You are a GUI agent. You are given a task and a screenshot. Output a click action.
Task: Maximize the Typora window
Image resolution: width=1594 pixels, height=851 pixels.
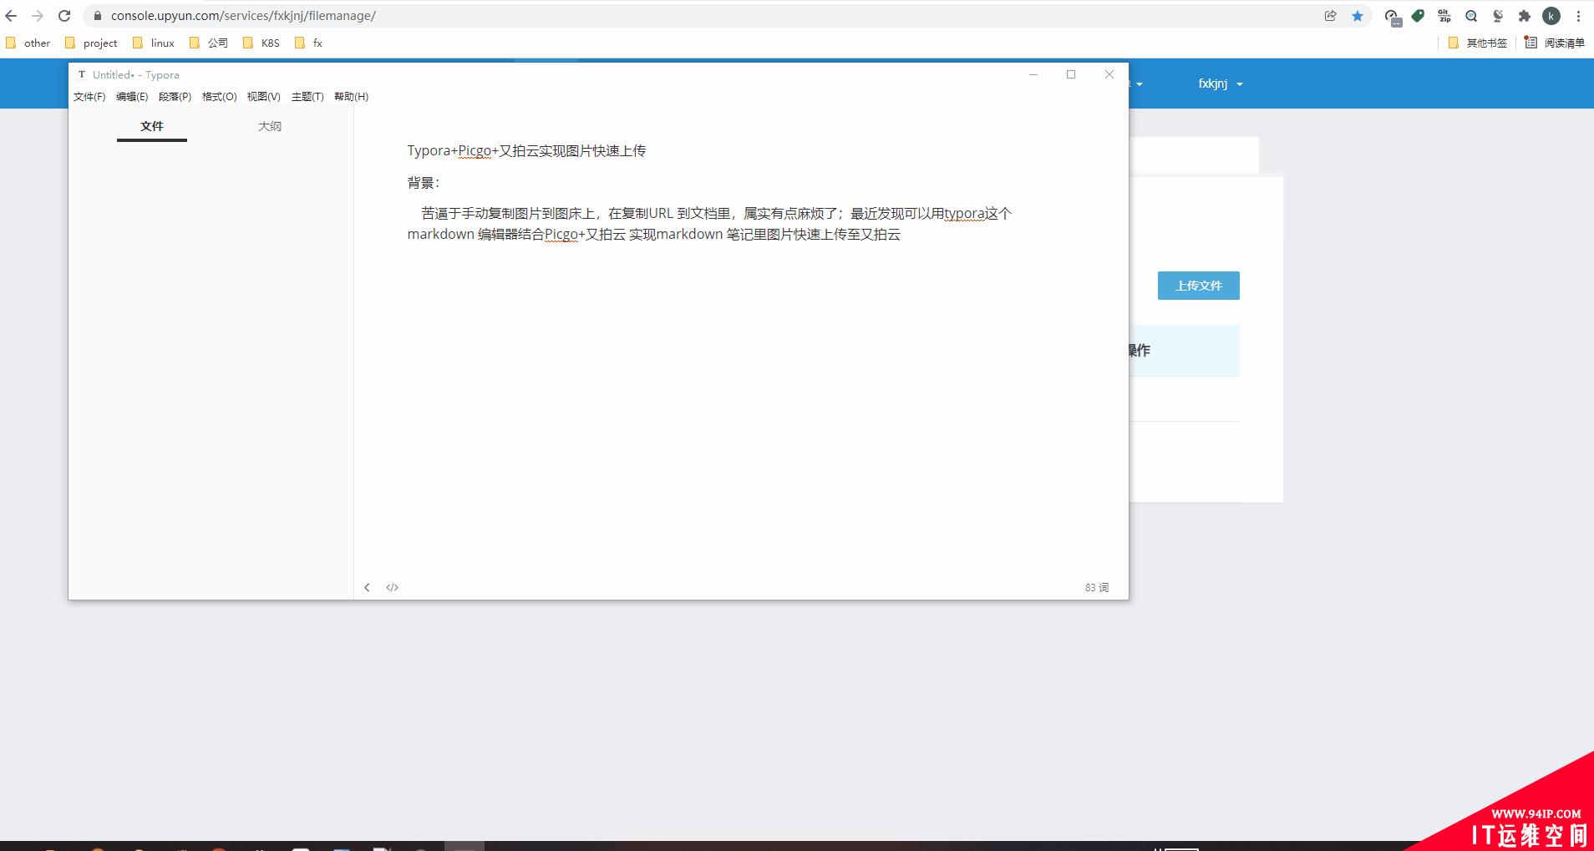click(x=1071, y=74)
